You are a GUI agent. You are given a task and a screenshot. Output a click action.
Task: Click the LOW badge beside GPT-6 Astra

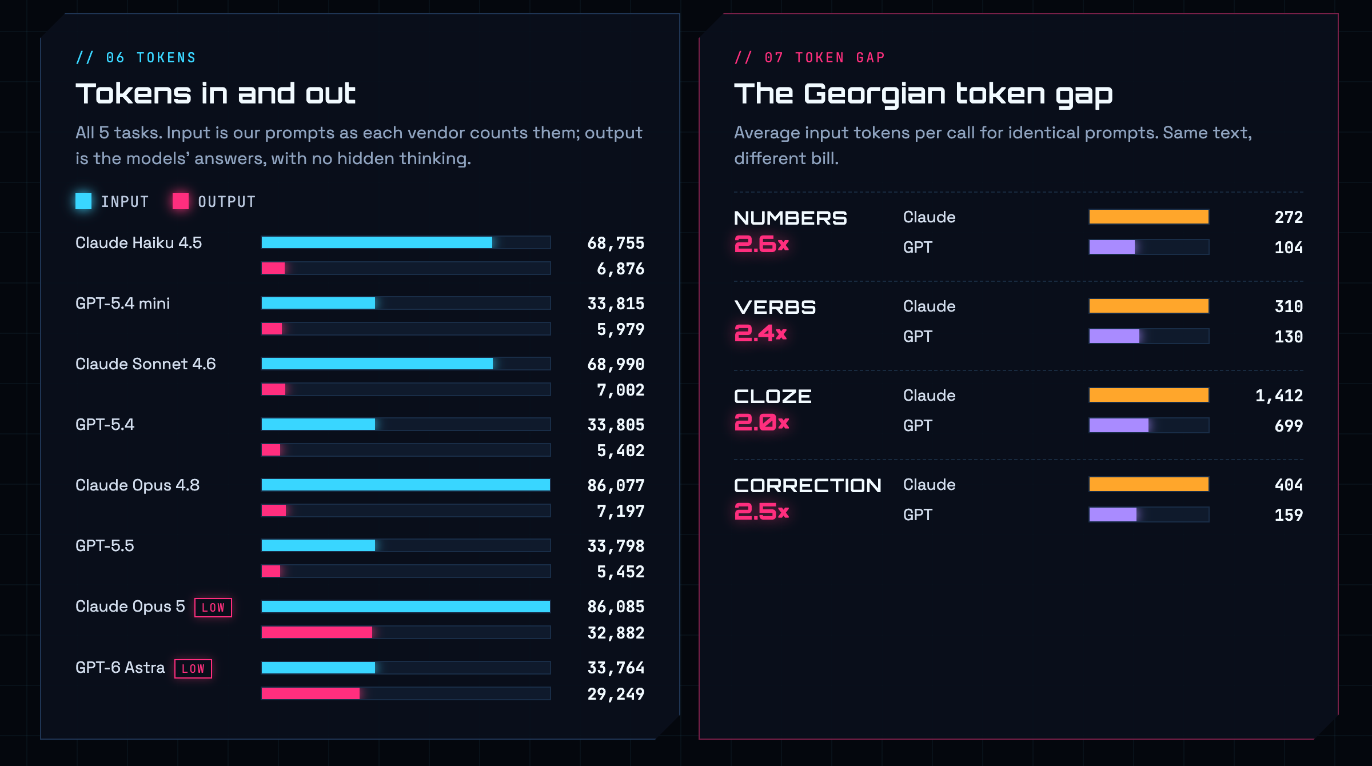[193, 669]
